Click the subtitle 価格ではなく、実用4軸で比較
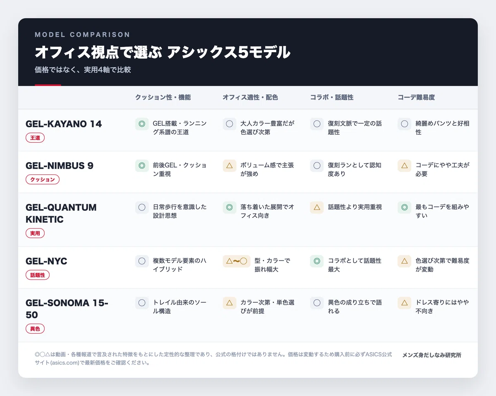 coord(83,70)
